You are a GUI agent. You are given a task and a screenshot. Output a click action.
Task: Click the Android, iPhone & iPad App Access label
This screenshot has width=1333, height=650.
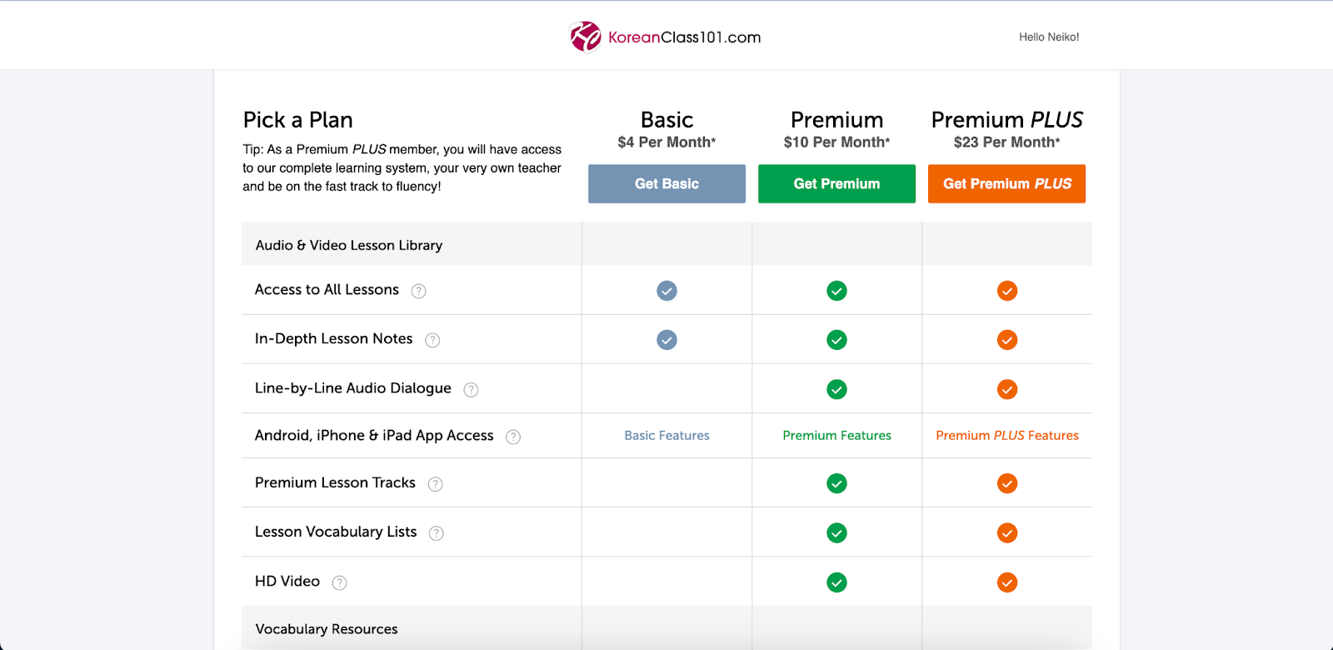(374, 436)
